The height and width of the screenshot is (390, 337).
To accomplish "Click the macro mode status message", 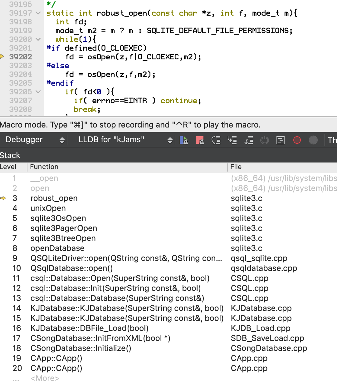I will tap(130, 125).
